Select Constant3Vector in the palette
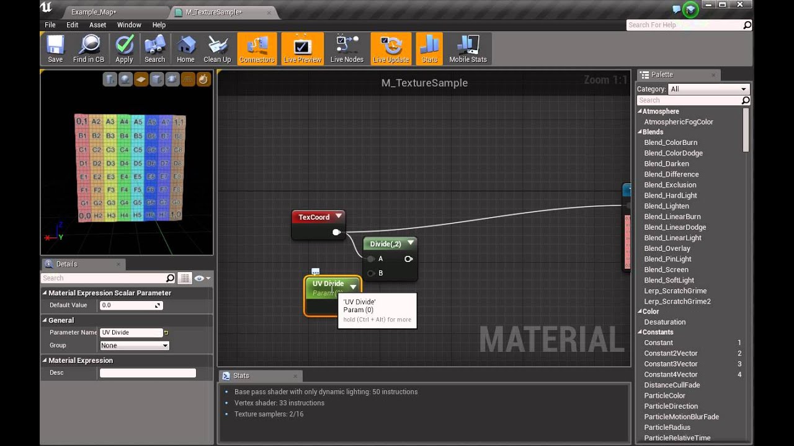 coord(671,364)
